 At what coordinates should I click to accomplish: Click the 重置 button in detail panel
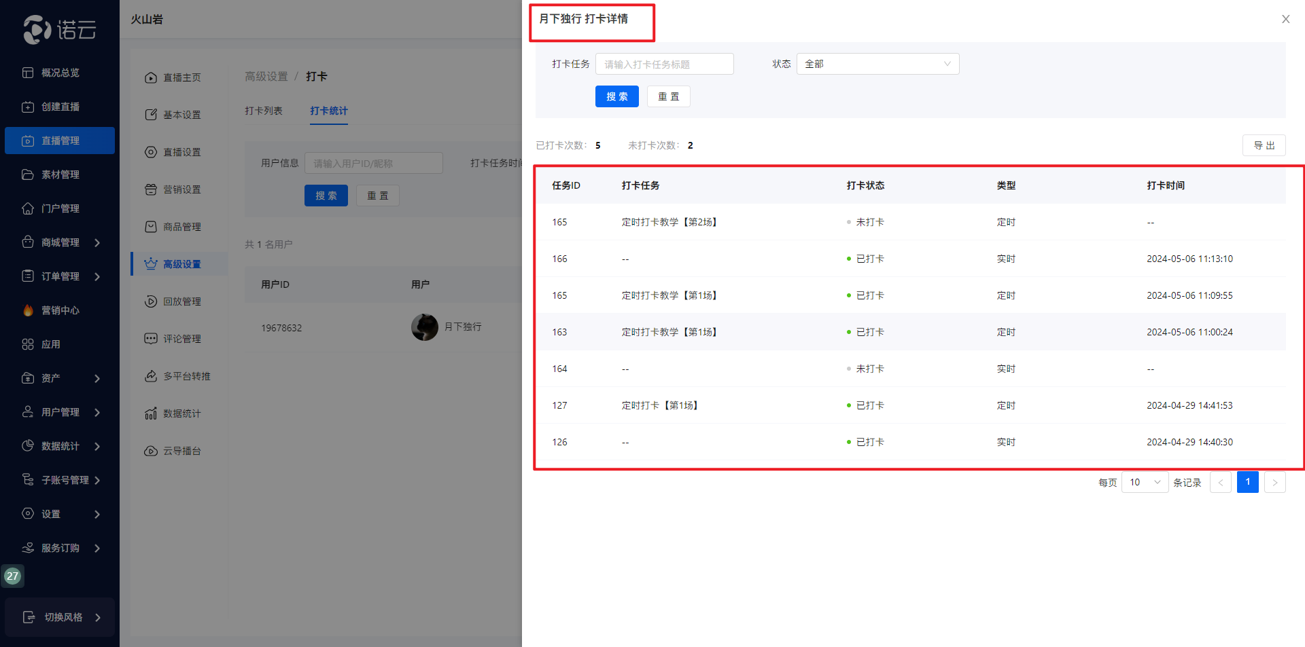pyautogui.click(x=668, y=96)
